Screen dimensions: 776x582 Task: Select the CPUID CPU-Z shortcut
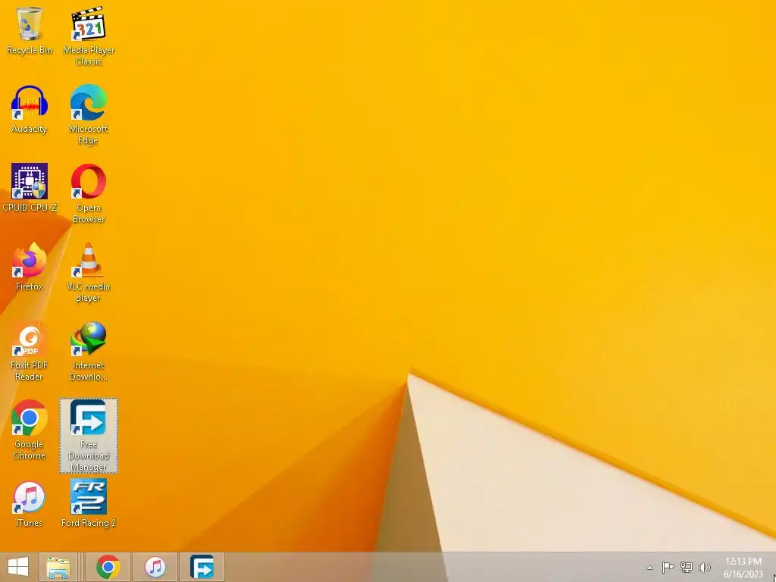click(30, 188)
